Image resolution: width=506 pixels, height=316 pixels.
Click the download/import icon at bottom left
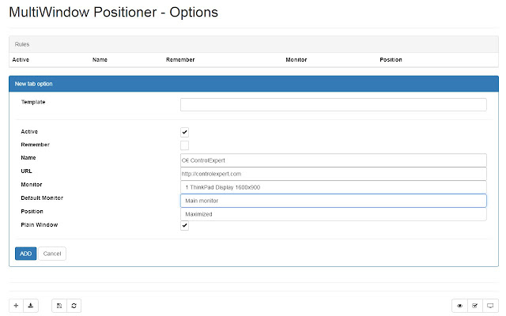[31, 305]
